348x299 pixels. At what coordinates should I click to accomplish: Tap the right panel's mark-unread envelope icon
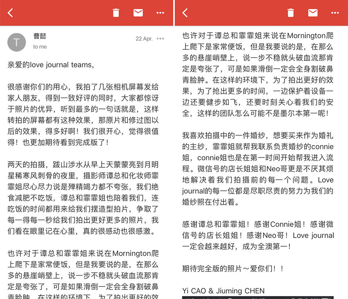click(x=312, y=12)
